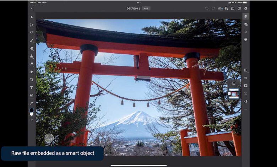
Task: Select the Move tool
Action: point(32,17)
